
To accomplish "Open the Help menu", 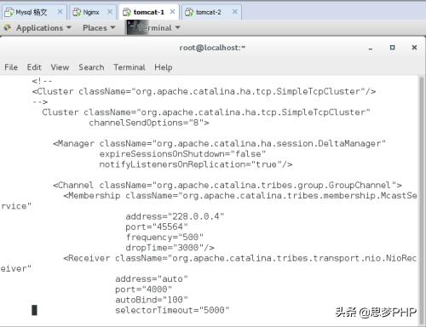I will point(164,67).
